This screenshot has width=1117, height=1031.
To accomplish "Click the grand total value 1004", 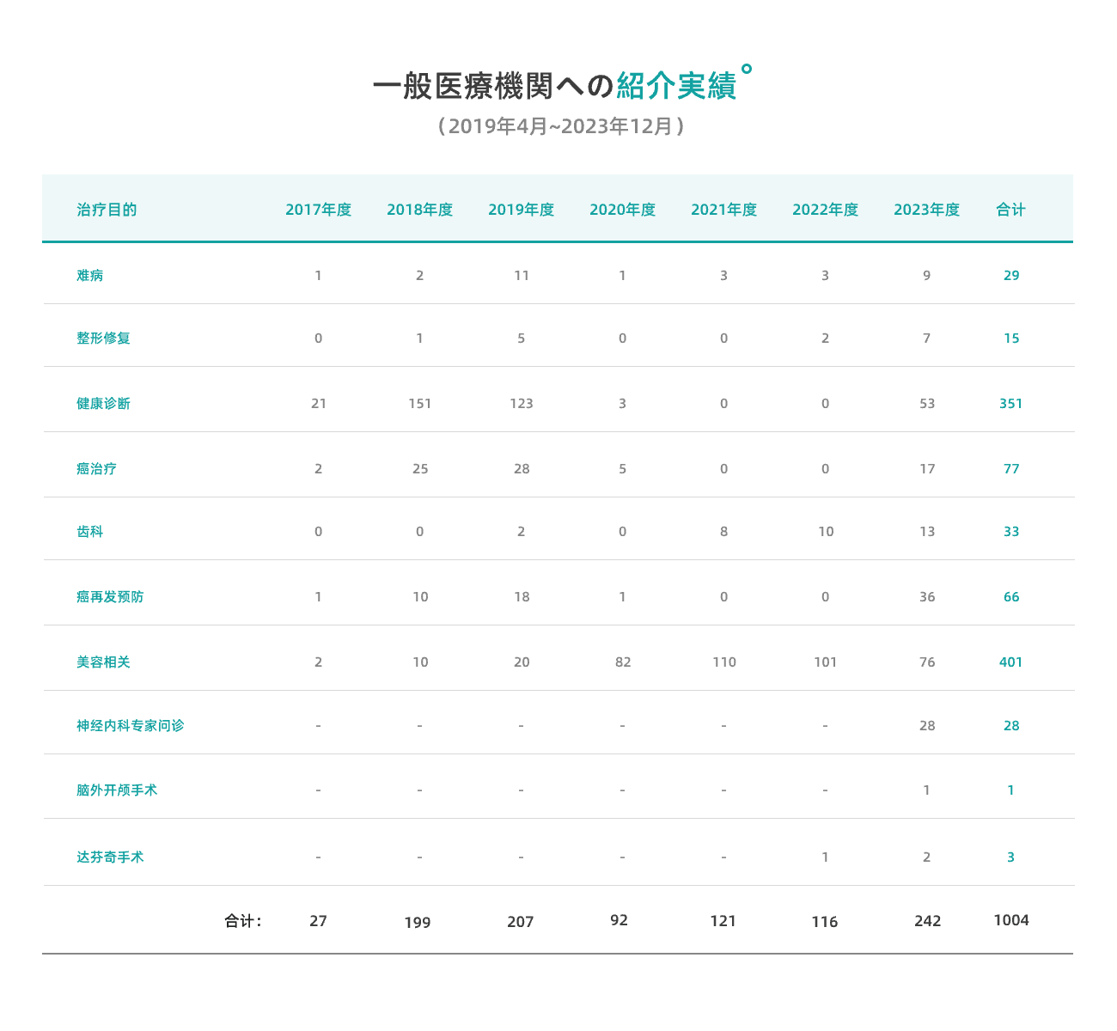I will [1010, 920].
